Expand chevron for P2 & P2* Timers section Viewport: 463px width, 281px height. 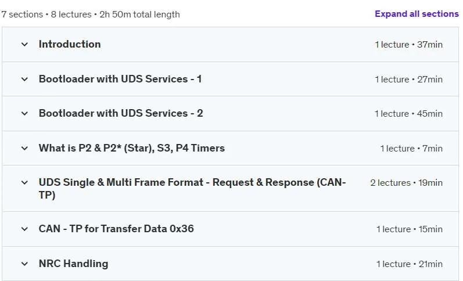point(24,148)
